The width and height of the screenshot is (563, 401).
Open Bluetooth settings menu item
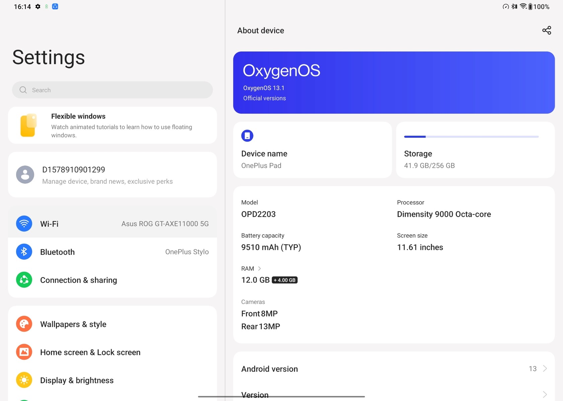(112, 252)
